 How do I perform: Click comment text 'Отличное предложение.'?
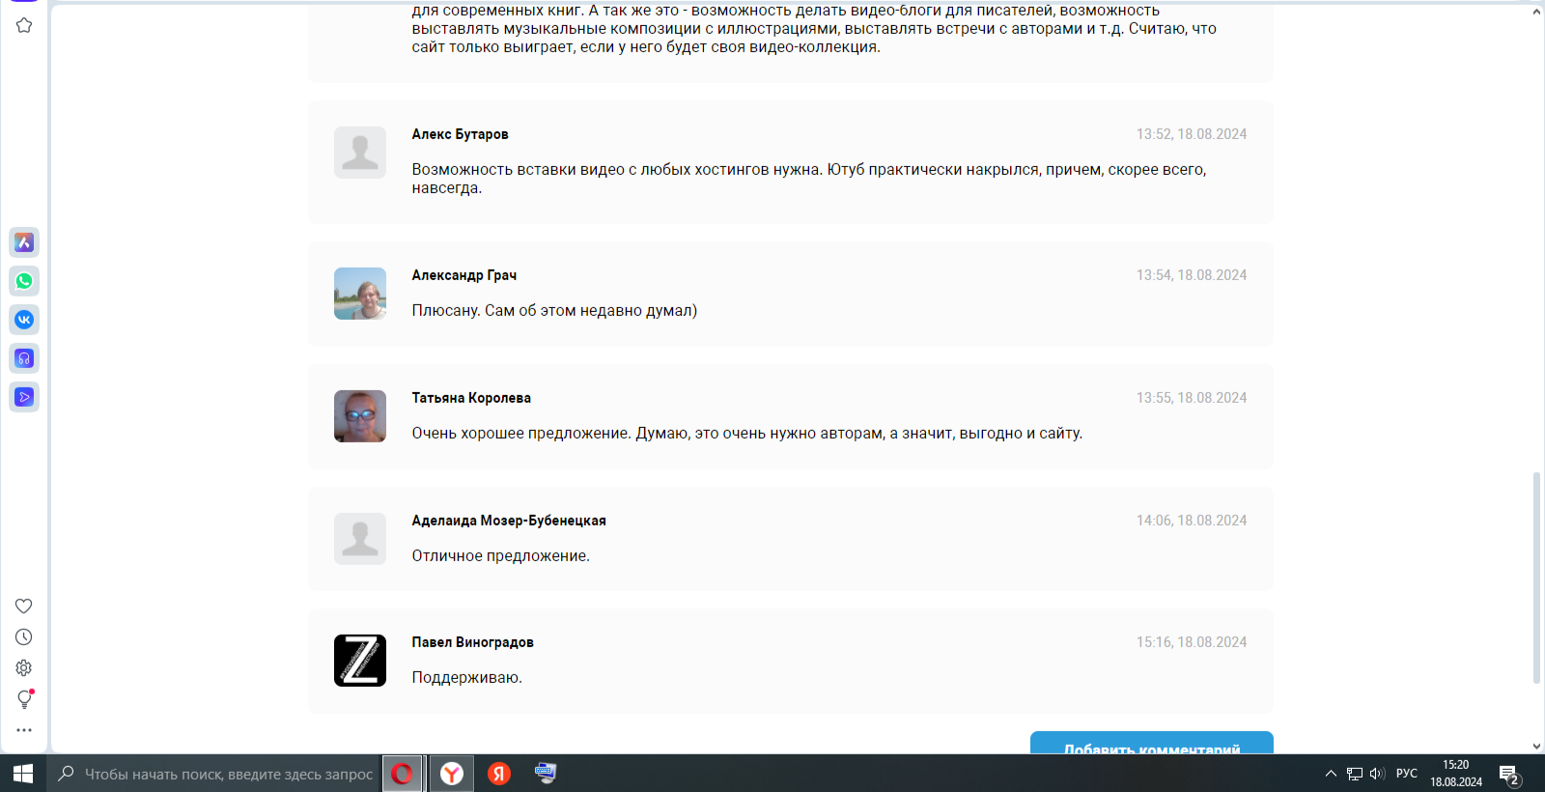point(500,555)
